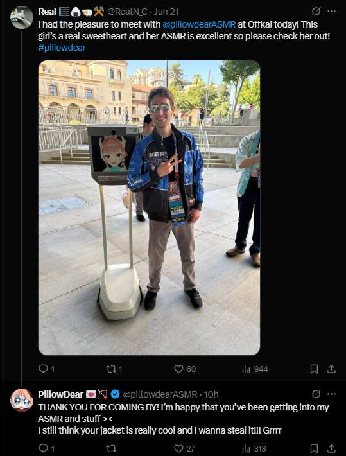Share the RealN_C tweet
This screenshot has height=456, width=346.
(331, 369)
